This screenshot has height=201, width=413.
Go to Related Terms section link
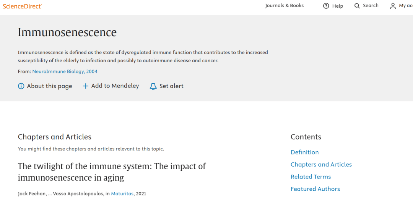[311, 177]
